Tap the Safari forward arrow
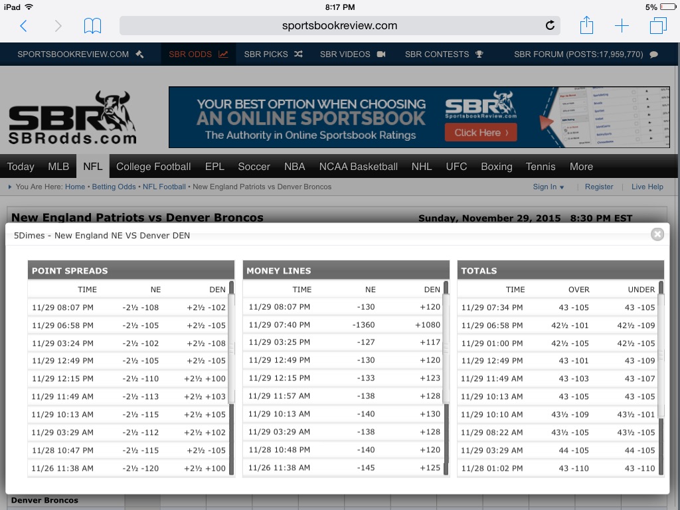The height and width of the screenshot is (510, 680). 58,26
